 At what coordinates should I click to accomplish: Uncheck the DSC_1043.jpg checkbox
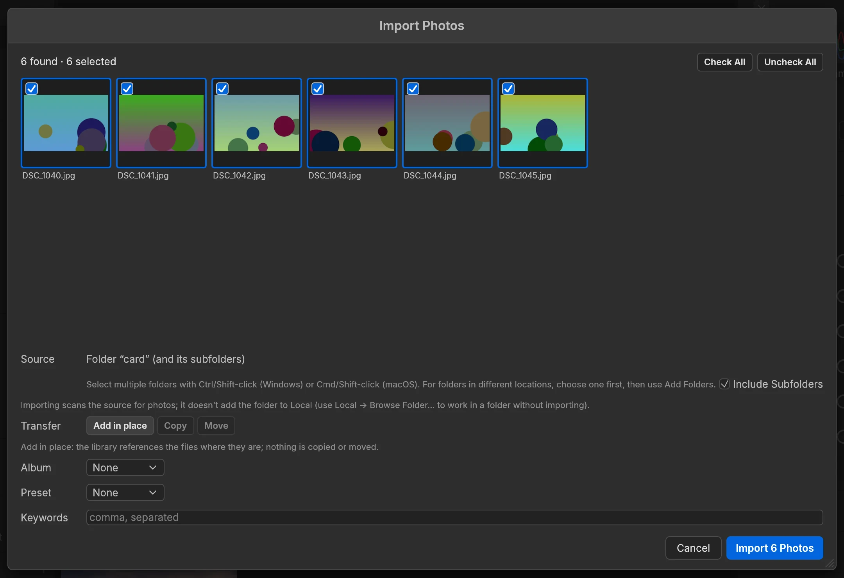[x=318, y=89]
